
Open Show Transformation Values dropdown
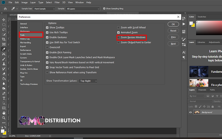(x=88, y=81)
